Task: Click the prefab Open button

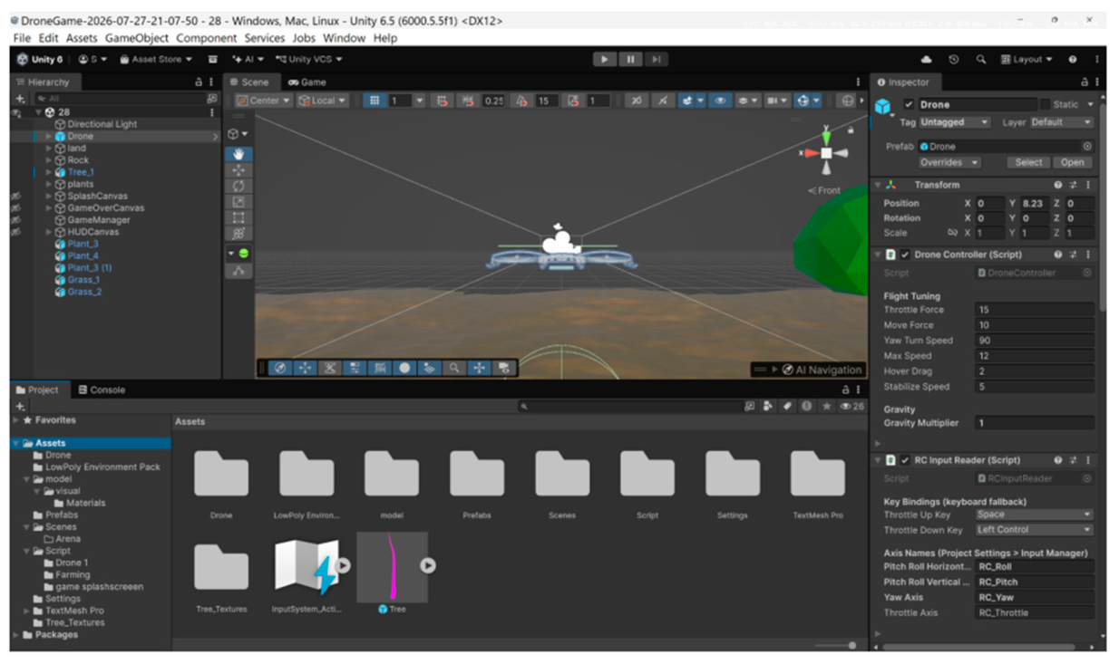Action: 1072,162
